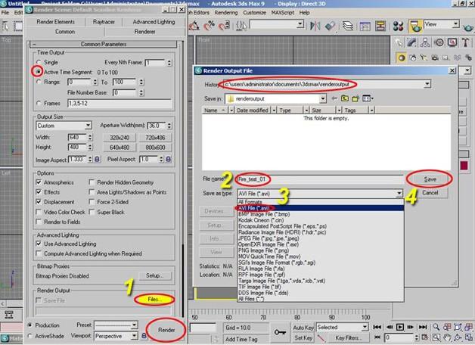The height and width of the screenshot is (345, 475).
Task: Switch to the Render Elements tab
Action: click(55, 22)
